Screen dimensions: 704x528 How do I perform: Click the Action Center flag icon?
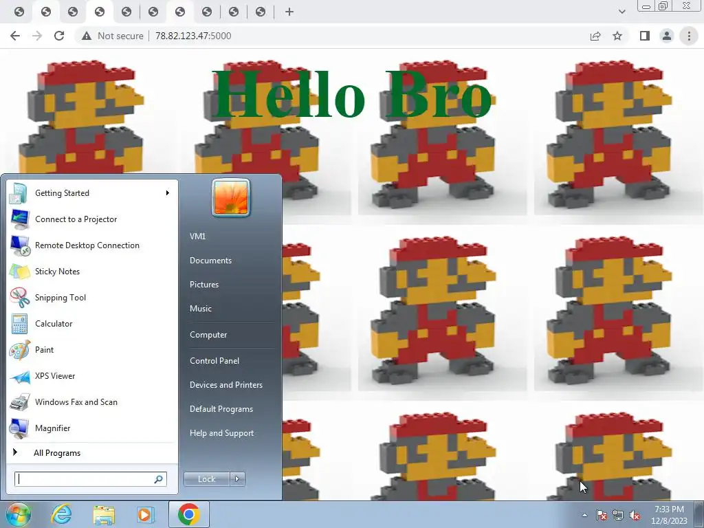coord(602,515)
